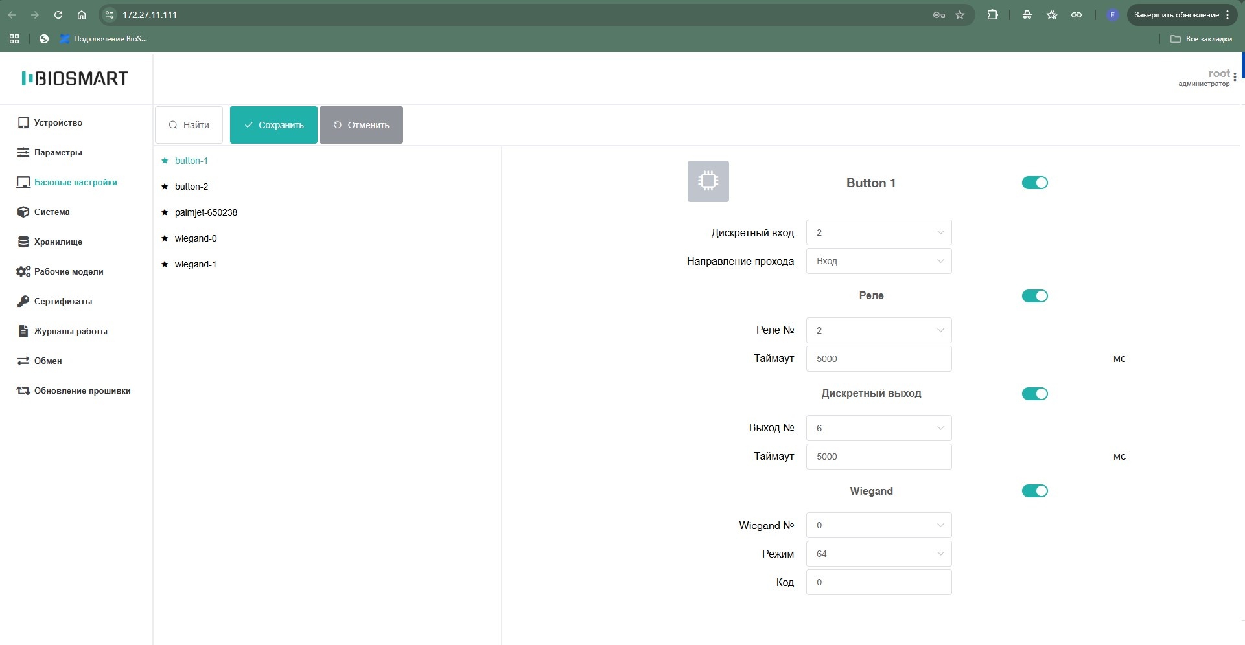This screenshot has height=645, width=1245.
Task: Toggle the Дискретный выход switch
Action: coord(1034,394)
